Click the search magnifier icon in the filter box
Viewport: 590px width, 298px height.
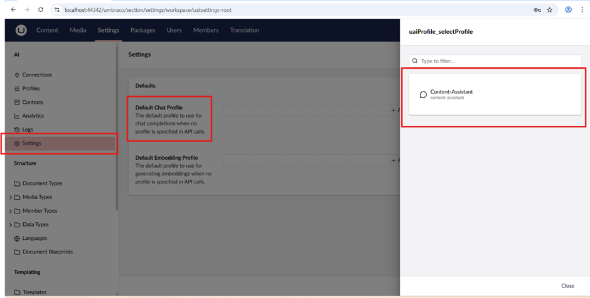tap(415, 61)
